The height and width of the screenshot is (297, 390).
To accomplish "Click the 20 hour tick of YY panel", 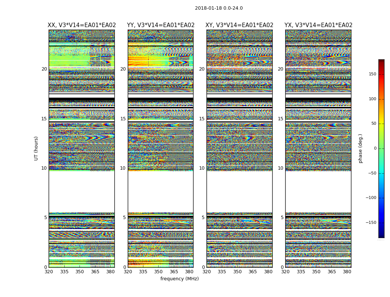I will (x=123, y=69).
